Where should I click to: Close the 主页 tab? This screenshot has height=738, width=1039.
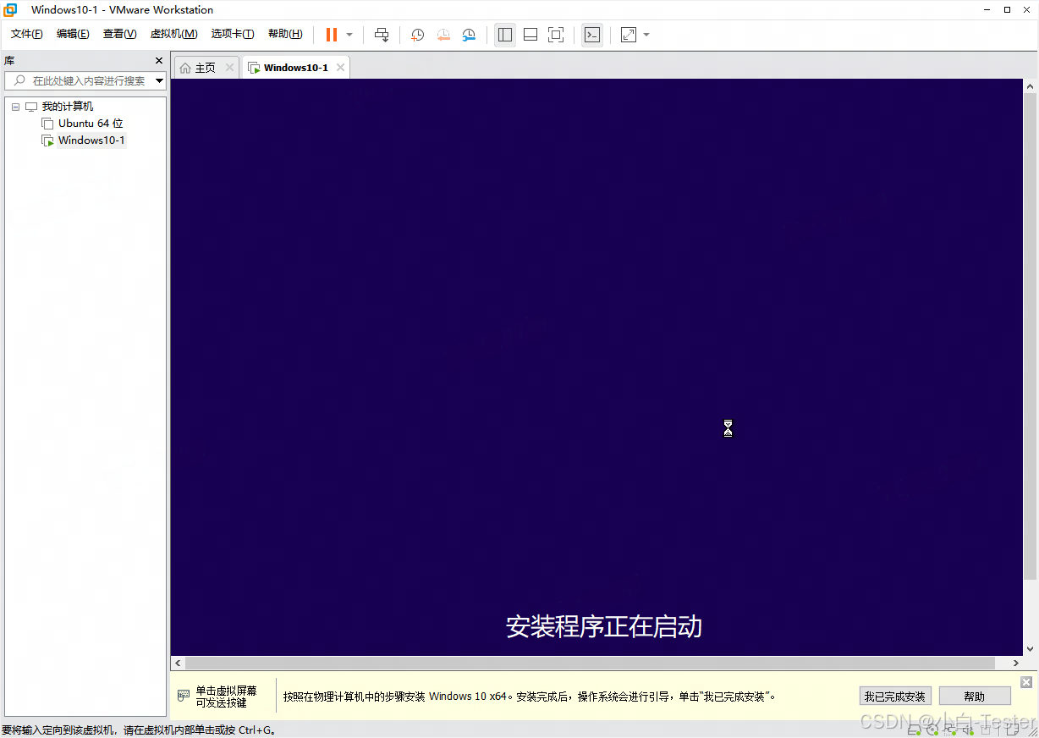click(229, 68)
